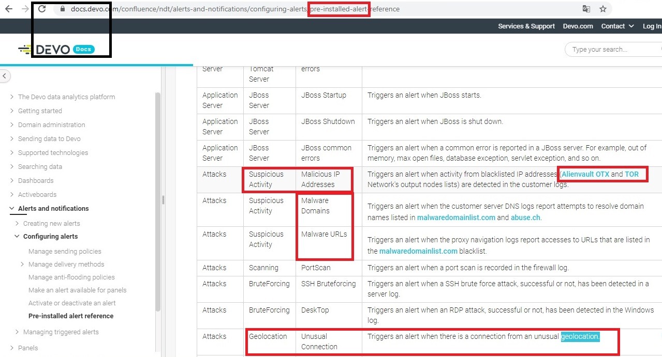Open malwaredomainlist.com link in Malware URLs row
This screenshot has width=662, height=357.
coord(418,251)
